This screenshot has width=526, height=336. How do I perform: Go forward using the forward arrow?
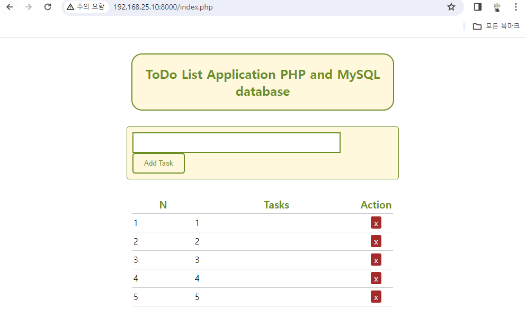29,7
